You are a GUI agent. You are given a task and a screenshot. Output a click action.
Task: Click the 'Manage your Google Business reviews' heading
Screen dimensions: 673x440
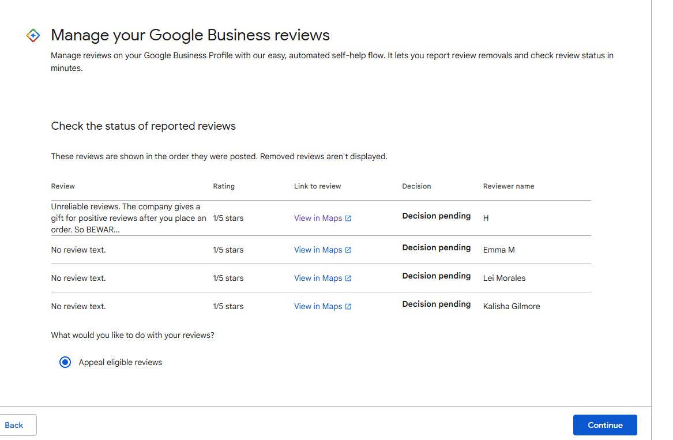[190, 35]
